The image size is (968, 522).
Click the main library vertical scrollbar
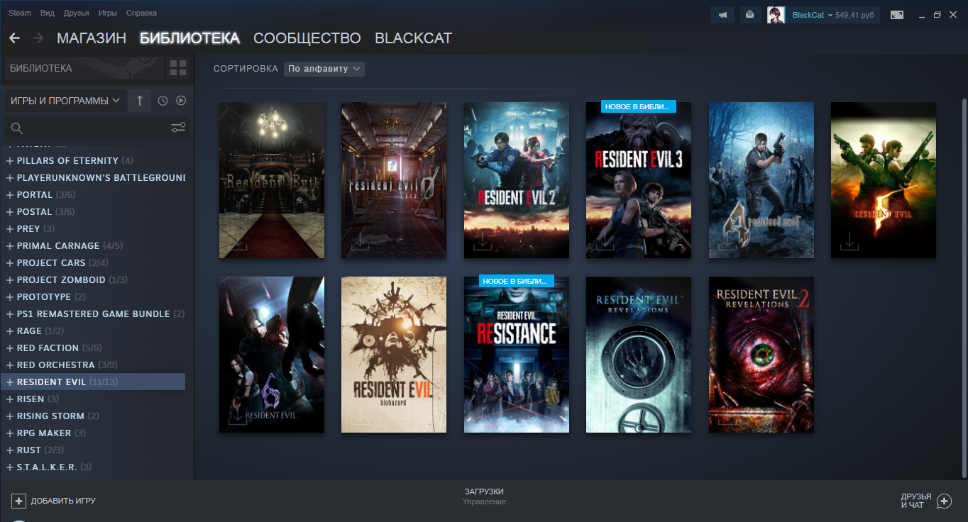pos(963,287)
